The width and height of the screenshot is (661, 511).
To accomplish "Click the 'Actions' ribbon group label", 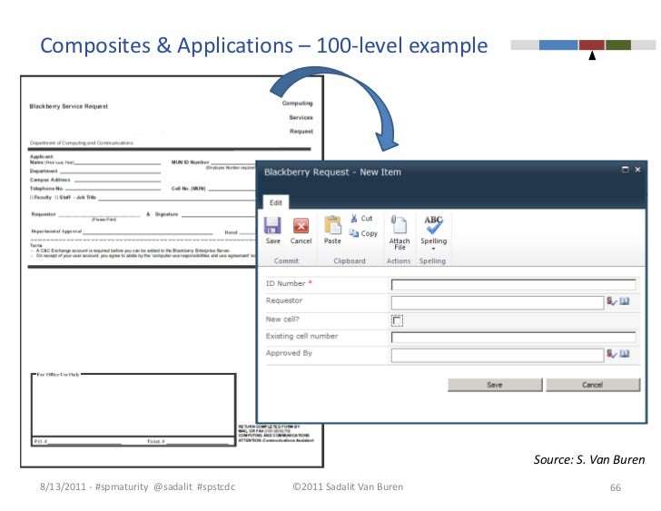I will point(399,260).
